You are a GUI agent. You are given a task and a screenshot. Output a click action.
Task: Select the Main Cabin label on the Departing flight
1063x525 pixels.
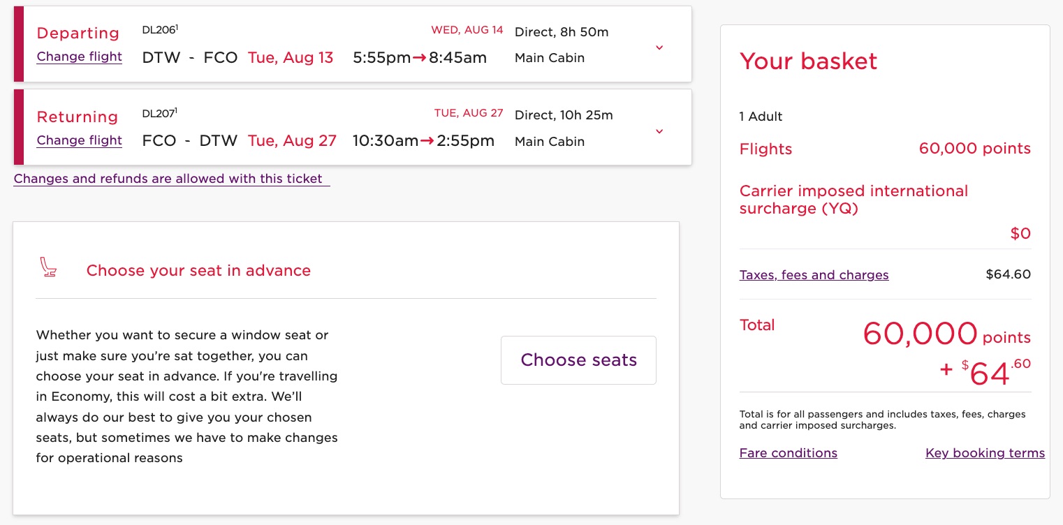click(550, 58)
